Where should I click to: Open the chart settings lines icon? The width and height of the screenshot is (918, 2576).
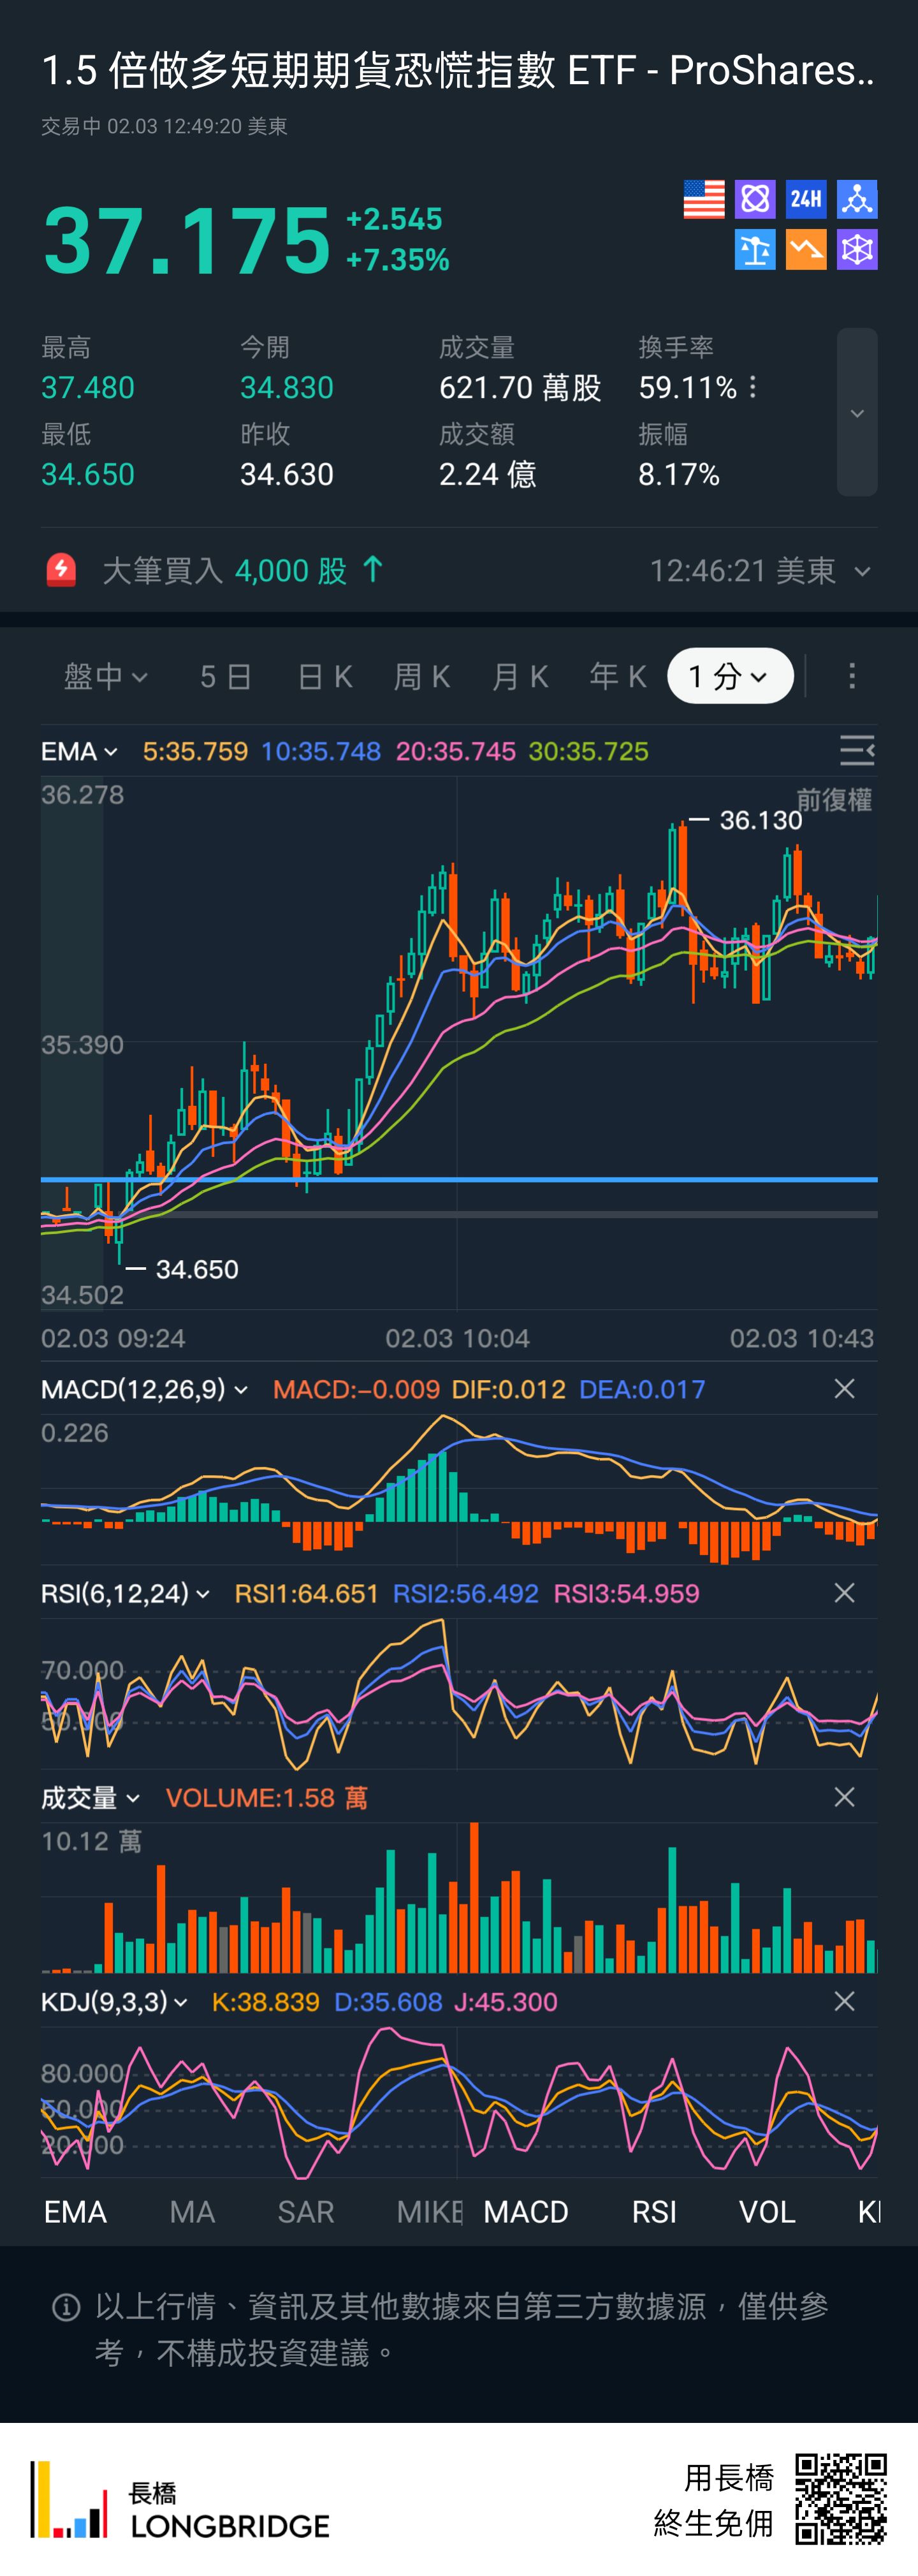click(x=856, y=750)
